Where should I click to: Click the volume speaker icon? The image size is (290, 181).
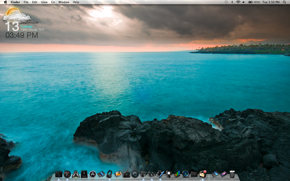tap(244, 2)
